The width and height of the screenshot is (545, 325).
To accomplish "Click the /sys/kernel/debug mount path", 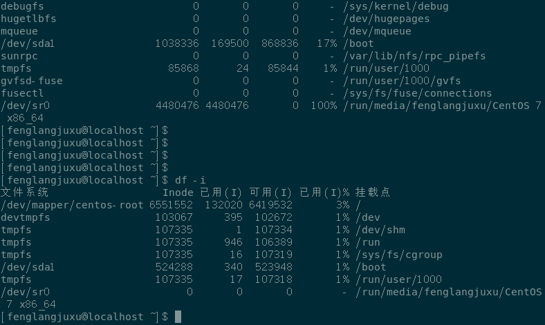I will 396,6.
